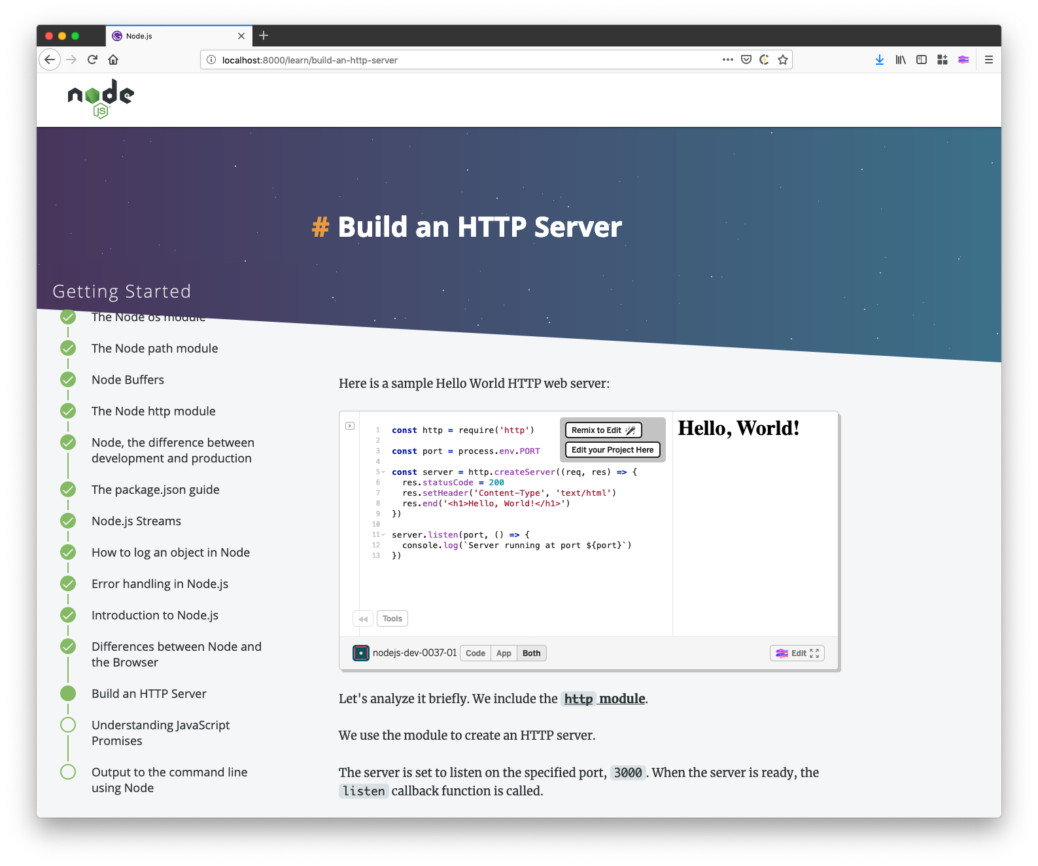Click checkmark beside Node Buffers
This screenshot has height=866, width=1038.
pyautogui.click(x=68, y=379)
